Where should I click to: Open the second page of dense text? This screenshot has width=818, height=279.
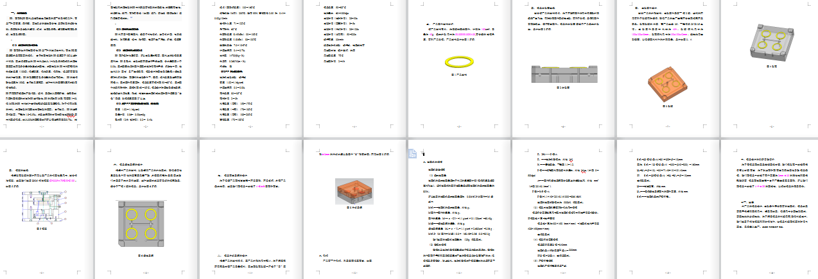point(146,69)
